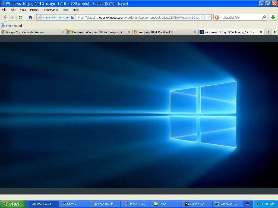Close the Google Chrome Web Browser tab
278x208 pixels.
tap(63, 32)
